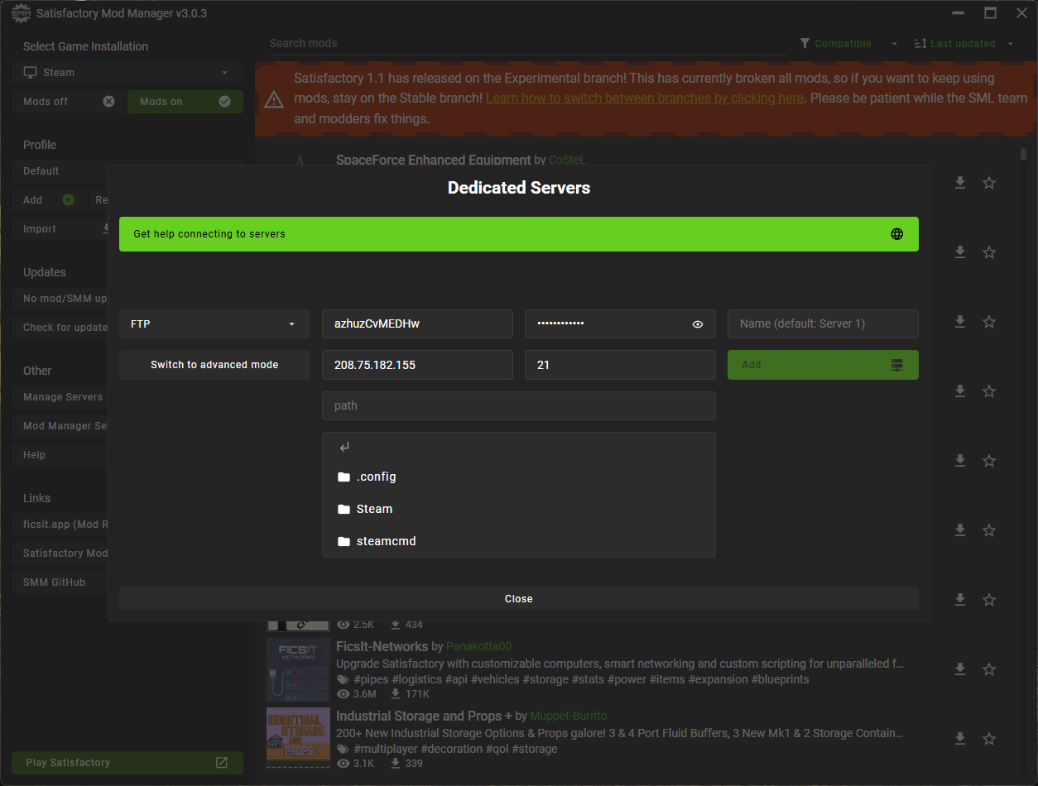Click the server Name field
The width and height of the screenshot is (1038, 786).
(x=823, y=324)
